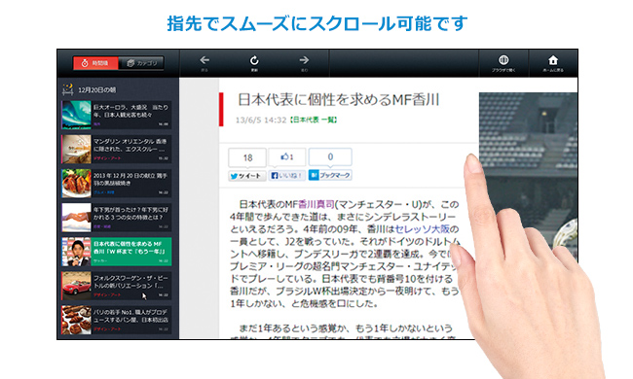The width and height of the screenshot is (633, 379).
Task: Click the Twitter ツイート button
Action: click(x=247, y=176)
